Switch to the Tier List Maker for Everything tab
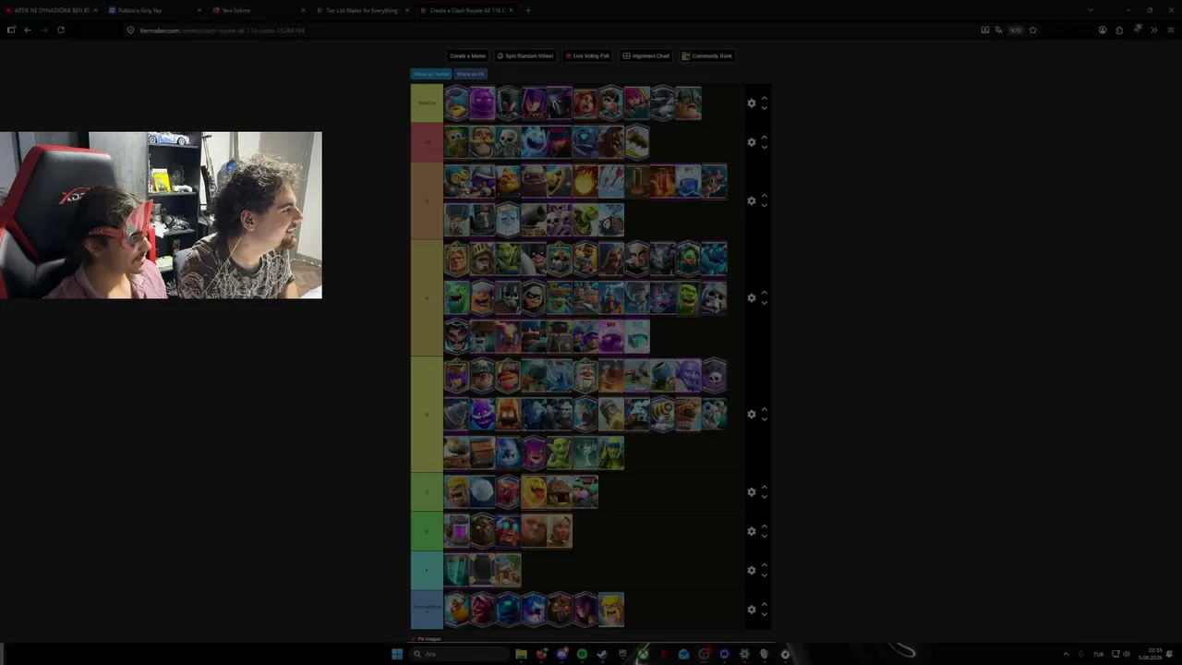This screenshot has width=1182, height=665. [360, 10]
